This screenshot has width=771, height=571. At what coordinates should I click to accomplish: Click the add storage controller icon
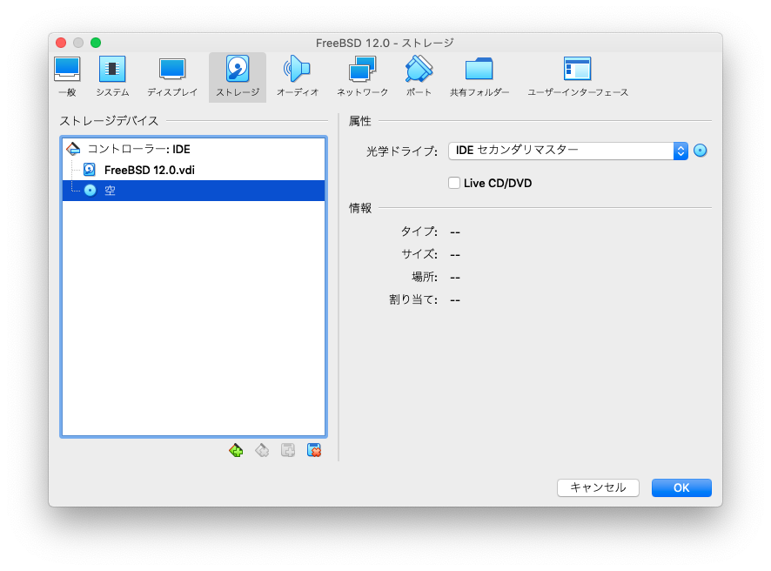236,450
